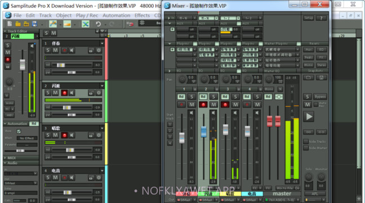Viewport: 365px width, 203px height.
Task: Open the track 1 name dropdown arrow
Action: pyautogui.click(x=102, y=43)
